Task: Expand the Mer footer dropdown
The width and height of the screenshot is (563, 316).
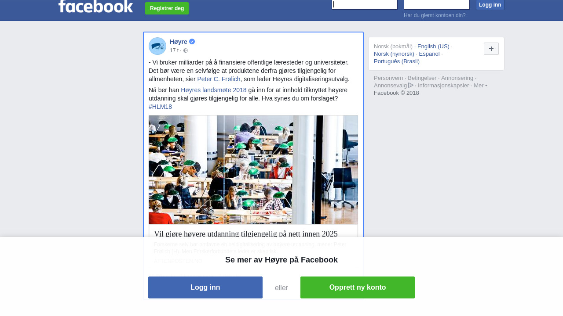Action: click(x=480, y=85)
